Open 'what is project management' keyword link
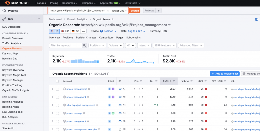This screenshot has width=260, height=131. pos(80,105)
